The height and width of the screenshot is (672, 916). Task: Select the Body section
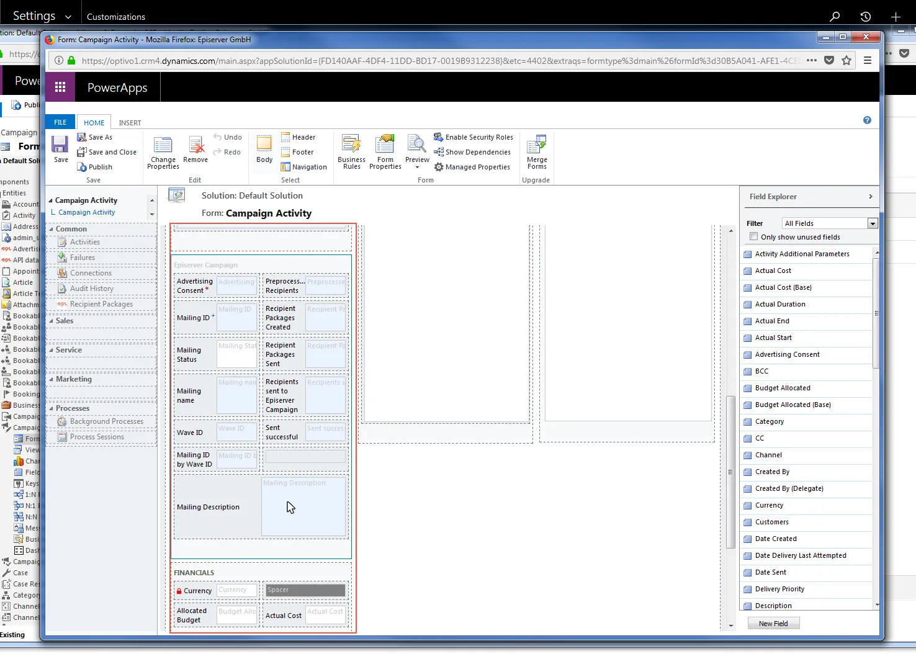[x=264, y=150]
